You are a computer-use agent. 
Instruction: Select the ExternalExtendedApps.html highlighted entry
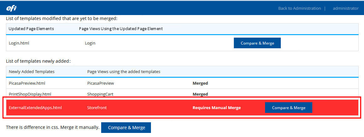[x=35, y=108]
